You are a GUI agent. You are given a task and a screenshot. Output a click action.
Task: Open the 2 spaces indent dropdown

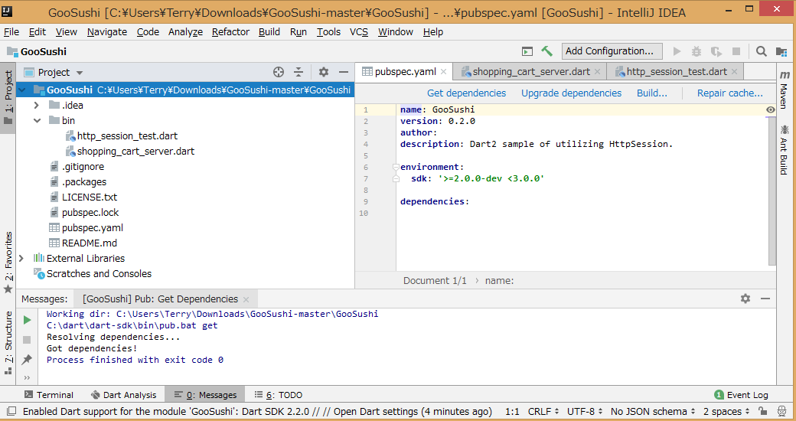click(x=726, y=411)
